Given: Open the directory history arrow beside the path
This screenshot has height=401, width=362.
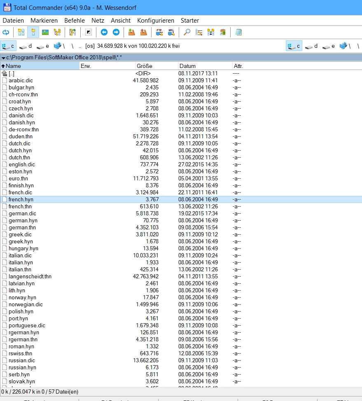Looking at the screenshot, I should (x=3, y=58).
